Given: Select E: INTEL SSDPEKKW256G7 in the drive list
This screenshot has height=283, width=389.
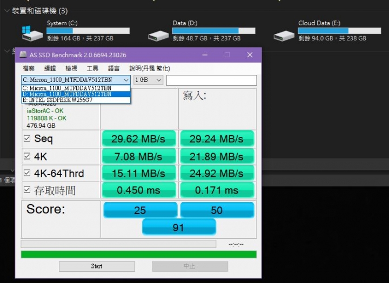Looking at the screenshot, I should 76,100.
